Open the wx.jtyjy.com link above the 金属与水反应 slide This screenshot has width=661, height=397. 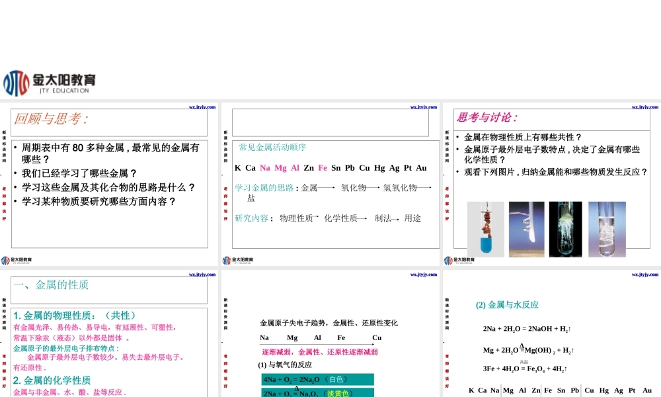tap(644, 274)
